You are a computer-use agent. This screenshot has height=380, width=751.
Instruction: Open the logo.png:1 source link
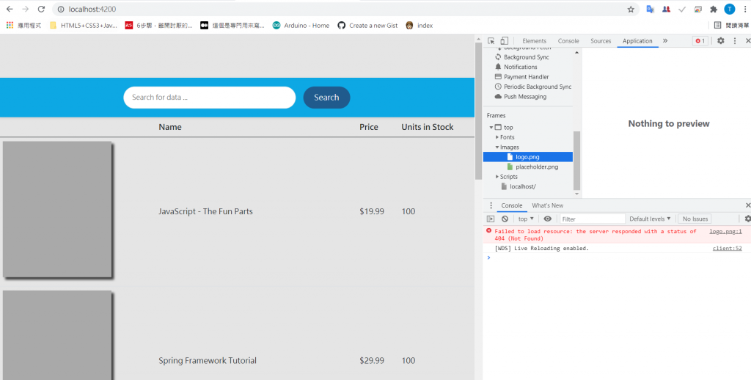pyautogui.click(x=725, y=232)
